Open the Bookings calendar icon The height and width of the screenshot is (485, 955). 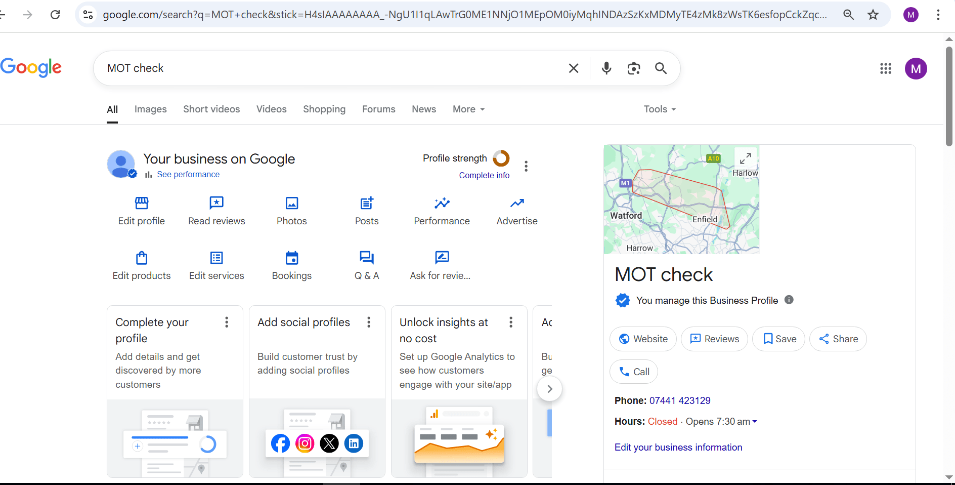coord(292,258)
